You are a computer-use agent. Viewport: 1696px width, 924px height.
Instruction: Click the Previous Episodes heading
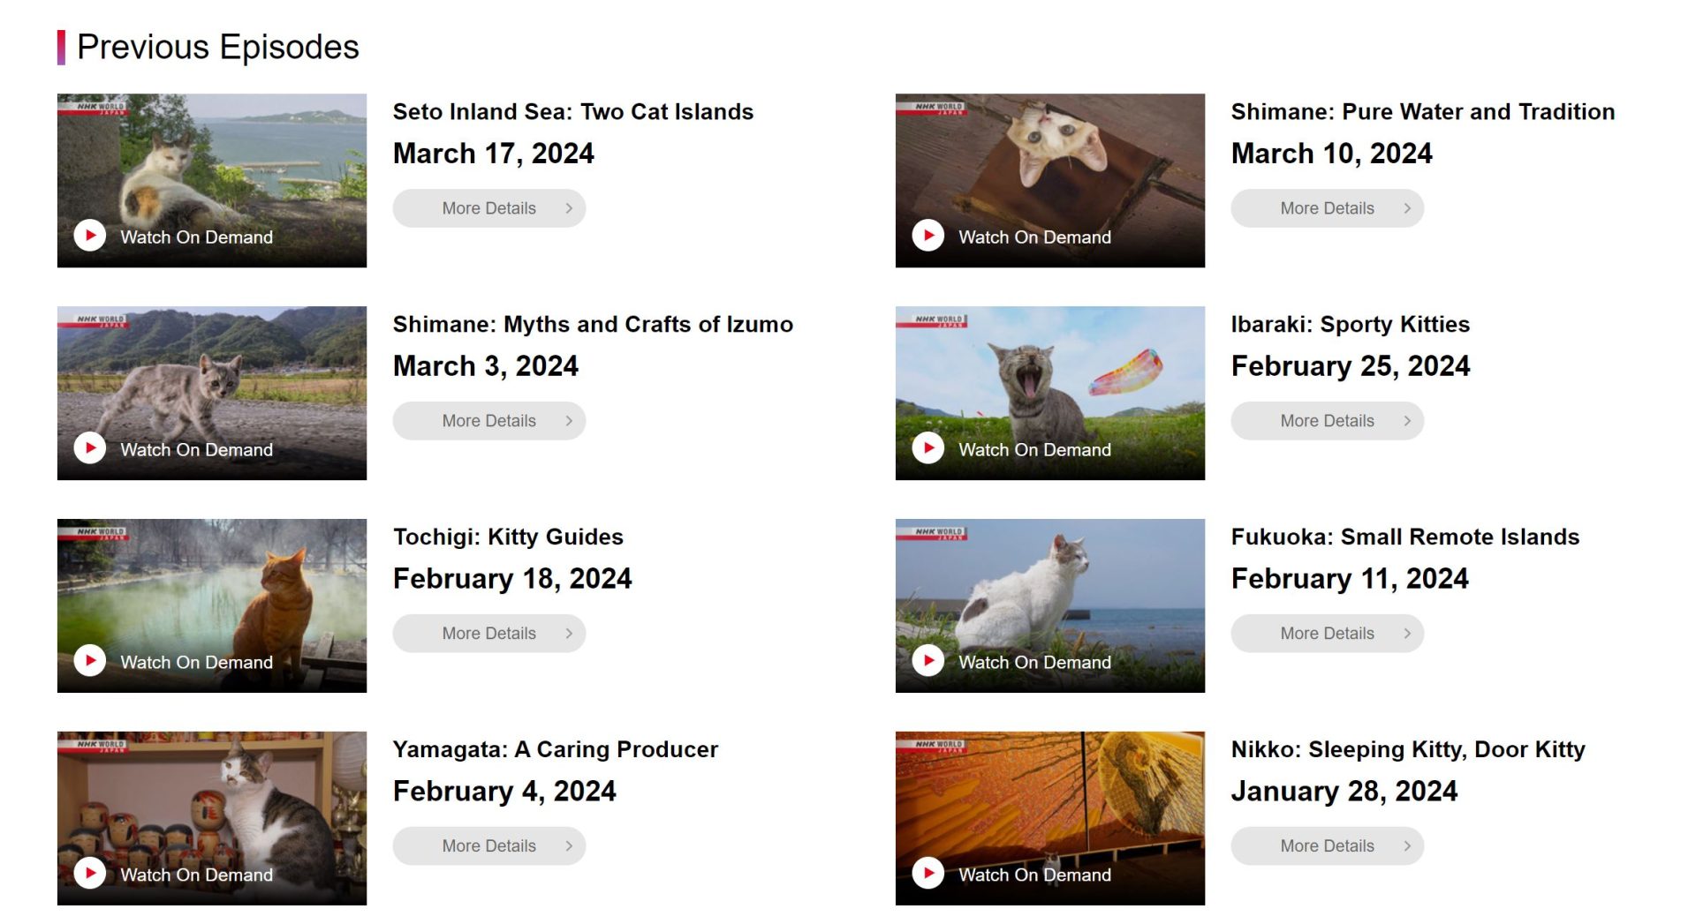coord(217,48)
